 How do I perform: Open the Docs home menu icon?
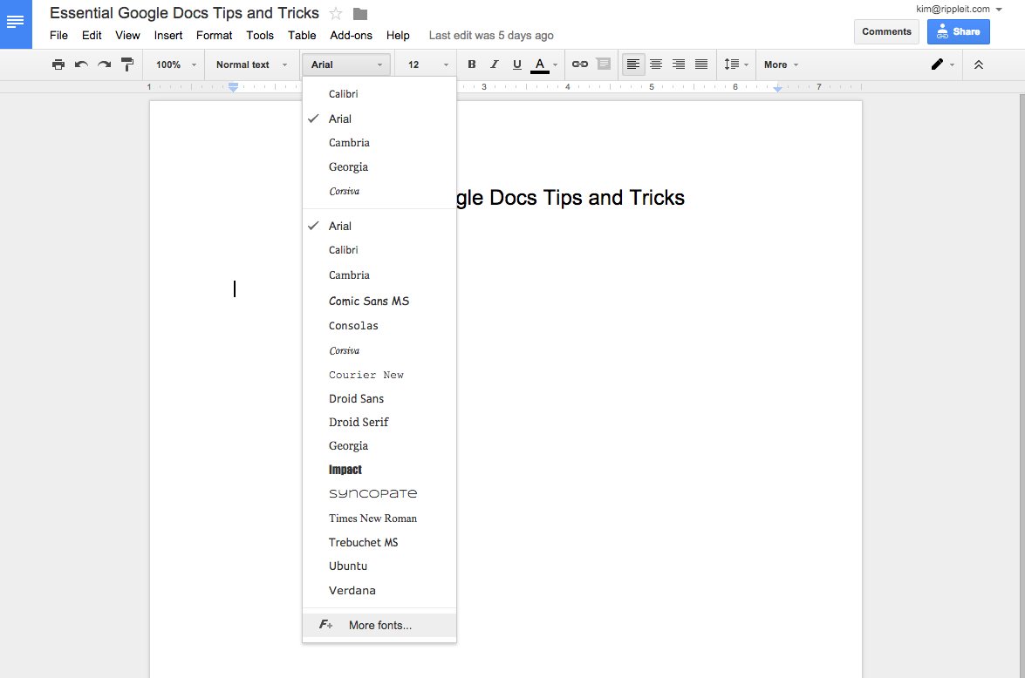[16, 24]
